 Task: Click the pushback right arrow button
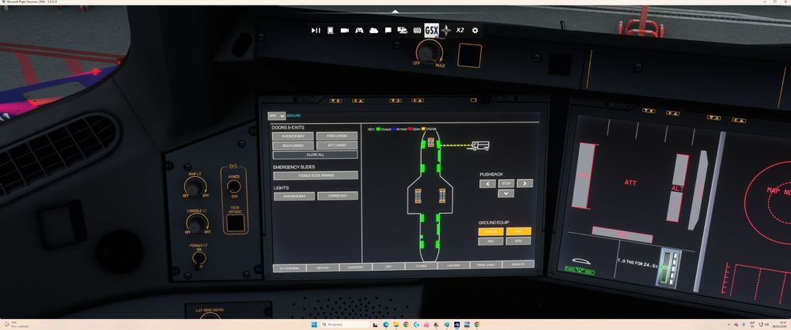[x=524, y=183]
